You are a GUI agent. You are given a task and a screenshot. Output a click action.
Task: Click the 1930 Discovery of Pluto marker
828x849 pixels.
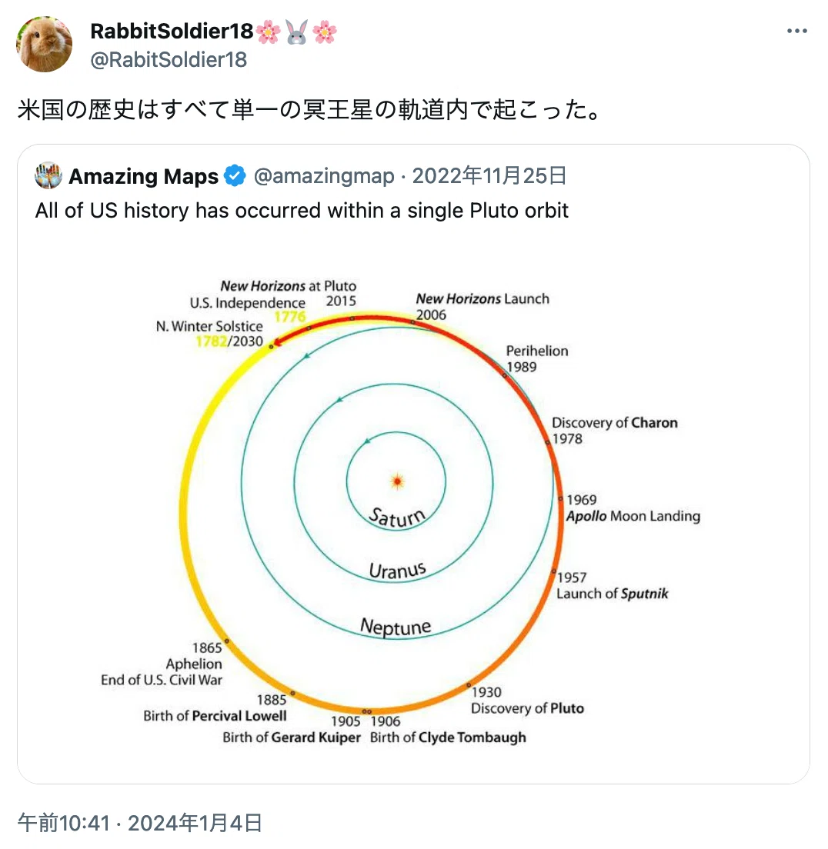point(469,686)
